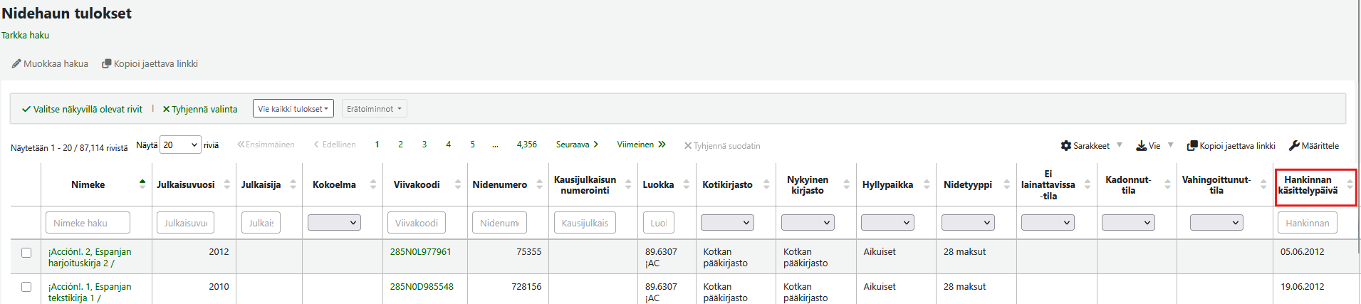Click the Sarakkeet gear icon
This screenshot has height=304, width=1361.
[x=1066, y=145]
